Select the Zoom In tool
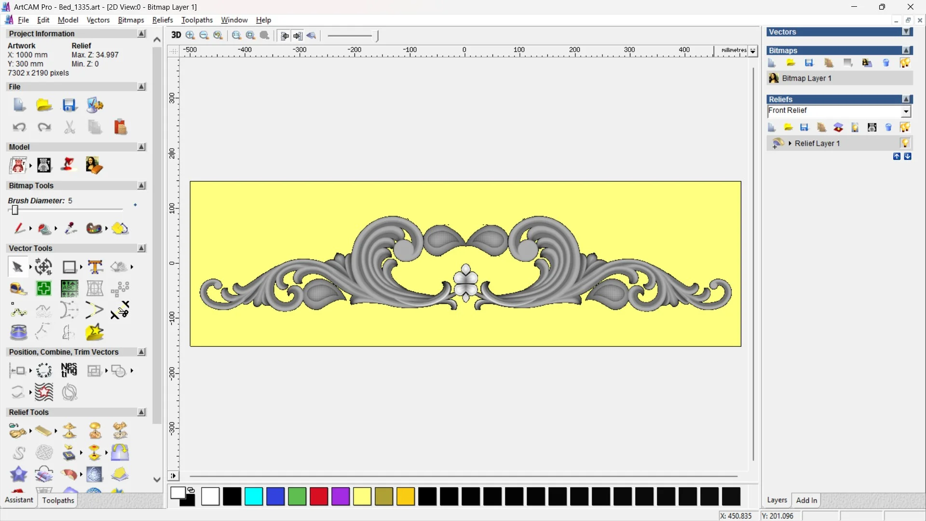926x521 pixels. tap(190, 35)
